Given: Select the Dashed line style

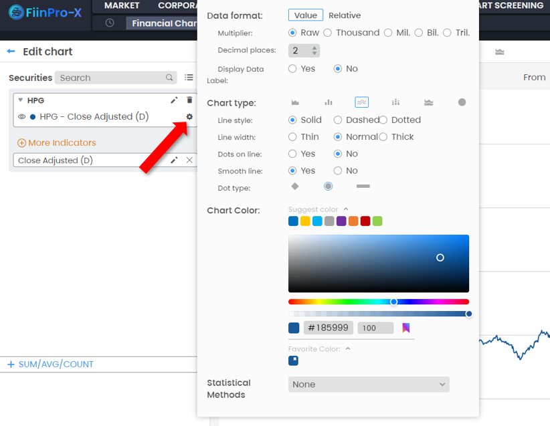Looking at the screenshot, I should [338, 120].
